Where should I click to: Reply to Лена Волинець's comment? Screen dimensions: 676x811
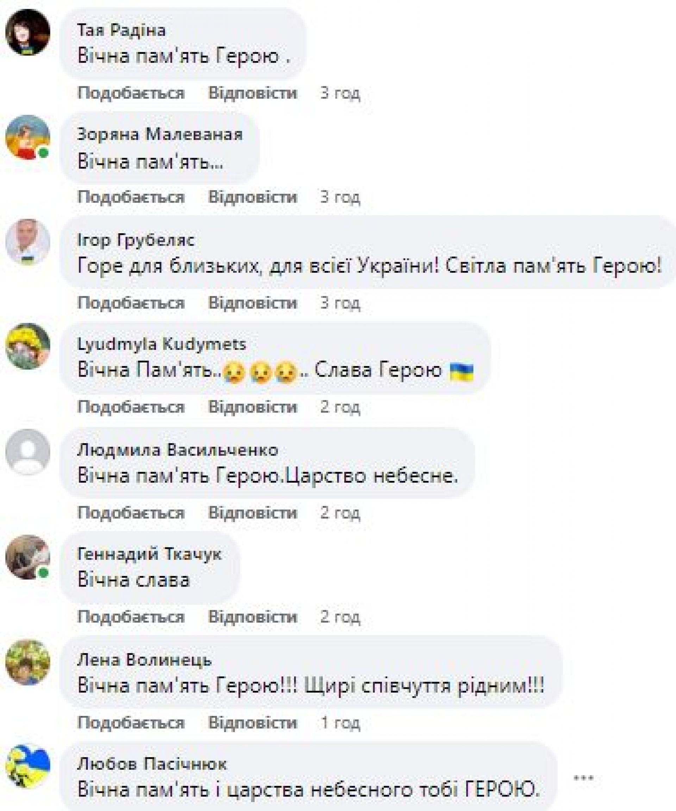pyautogui.click(x=253, y=723)
